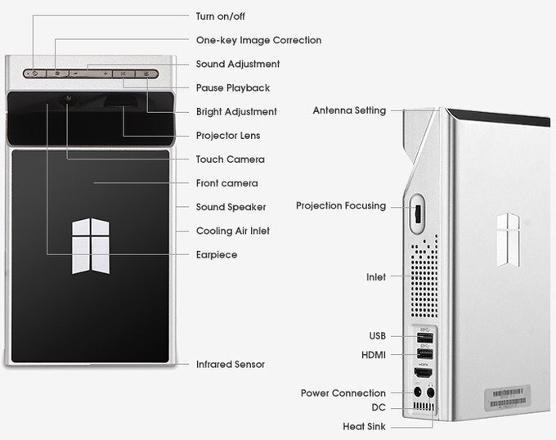Click the projection focusing wheel
Image resolution: width=556 pixels, height=440 pixels.
pyautogui.click(x=418, y=213)
